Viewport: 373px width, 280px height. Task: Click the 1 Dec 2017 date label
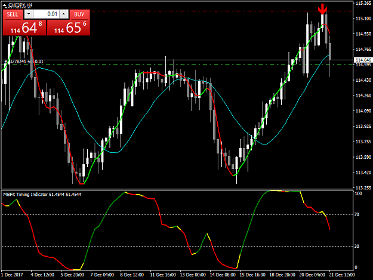point(12,275)
